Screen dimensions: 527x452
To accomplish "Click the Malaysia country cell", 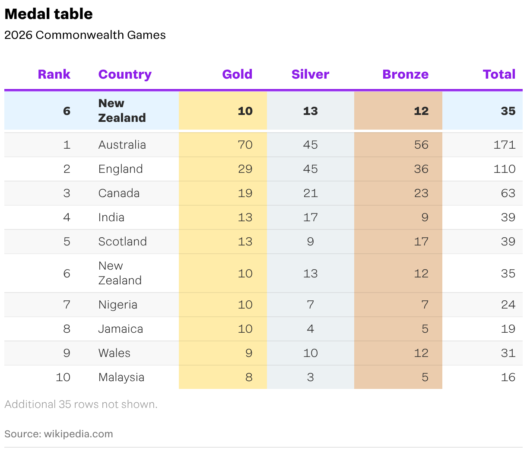I will (121, 377).
